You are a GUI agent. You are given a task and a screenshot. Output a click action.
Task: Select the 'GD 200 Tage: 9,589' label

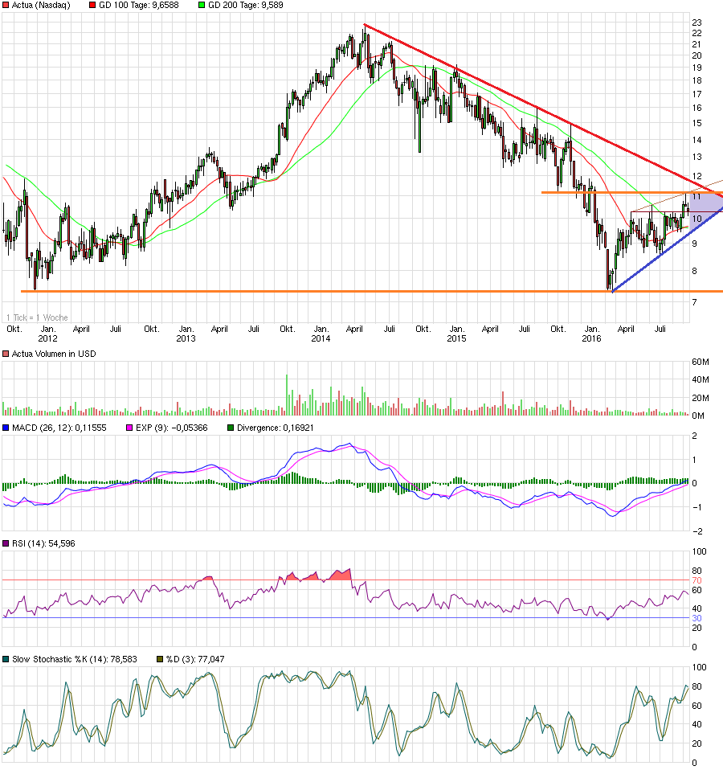pos(246,6)
